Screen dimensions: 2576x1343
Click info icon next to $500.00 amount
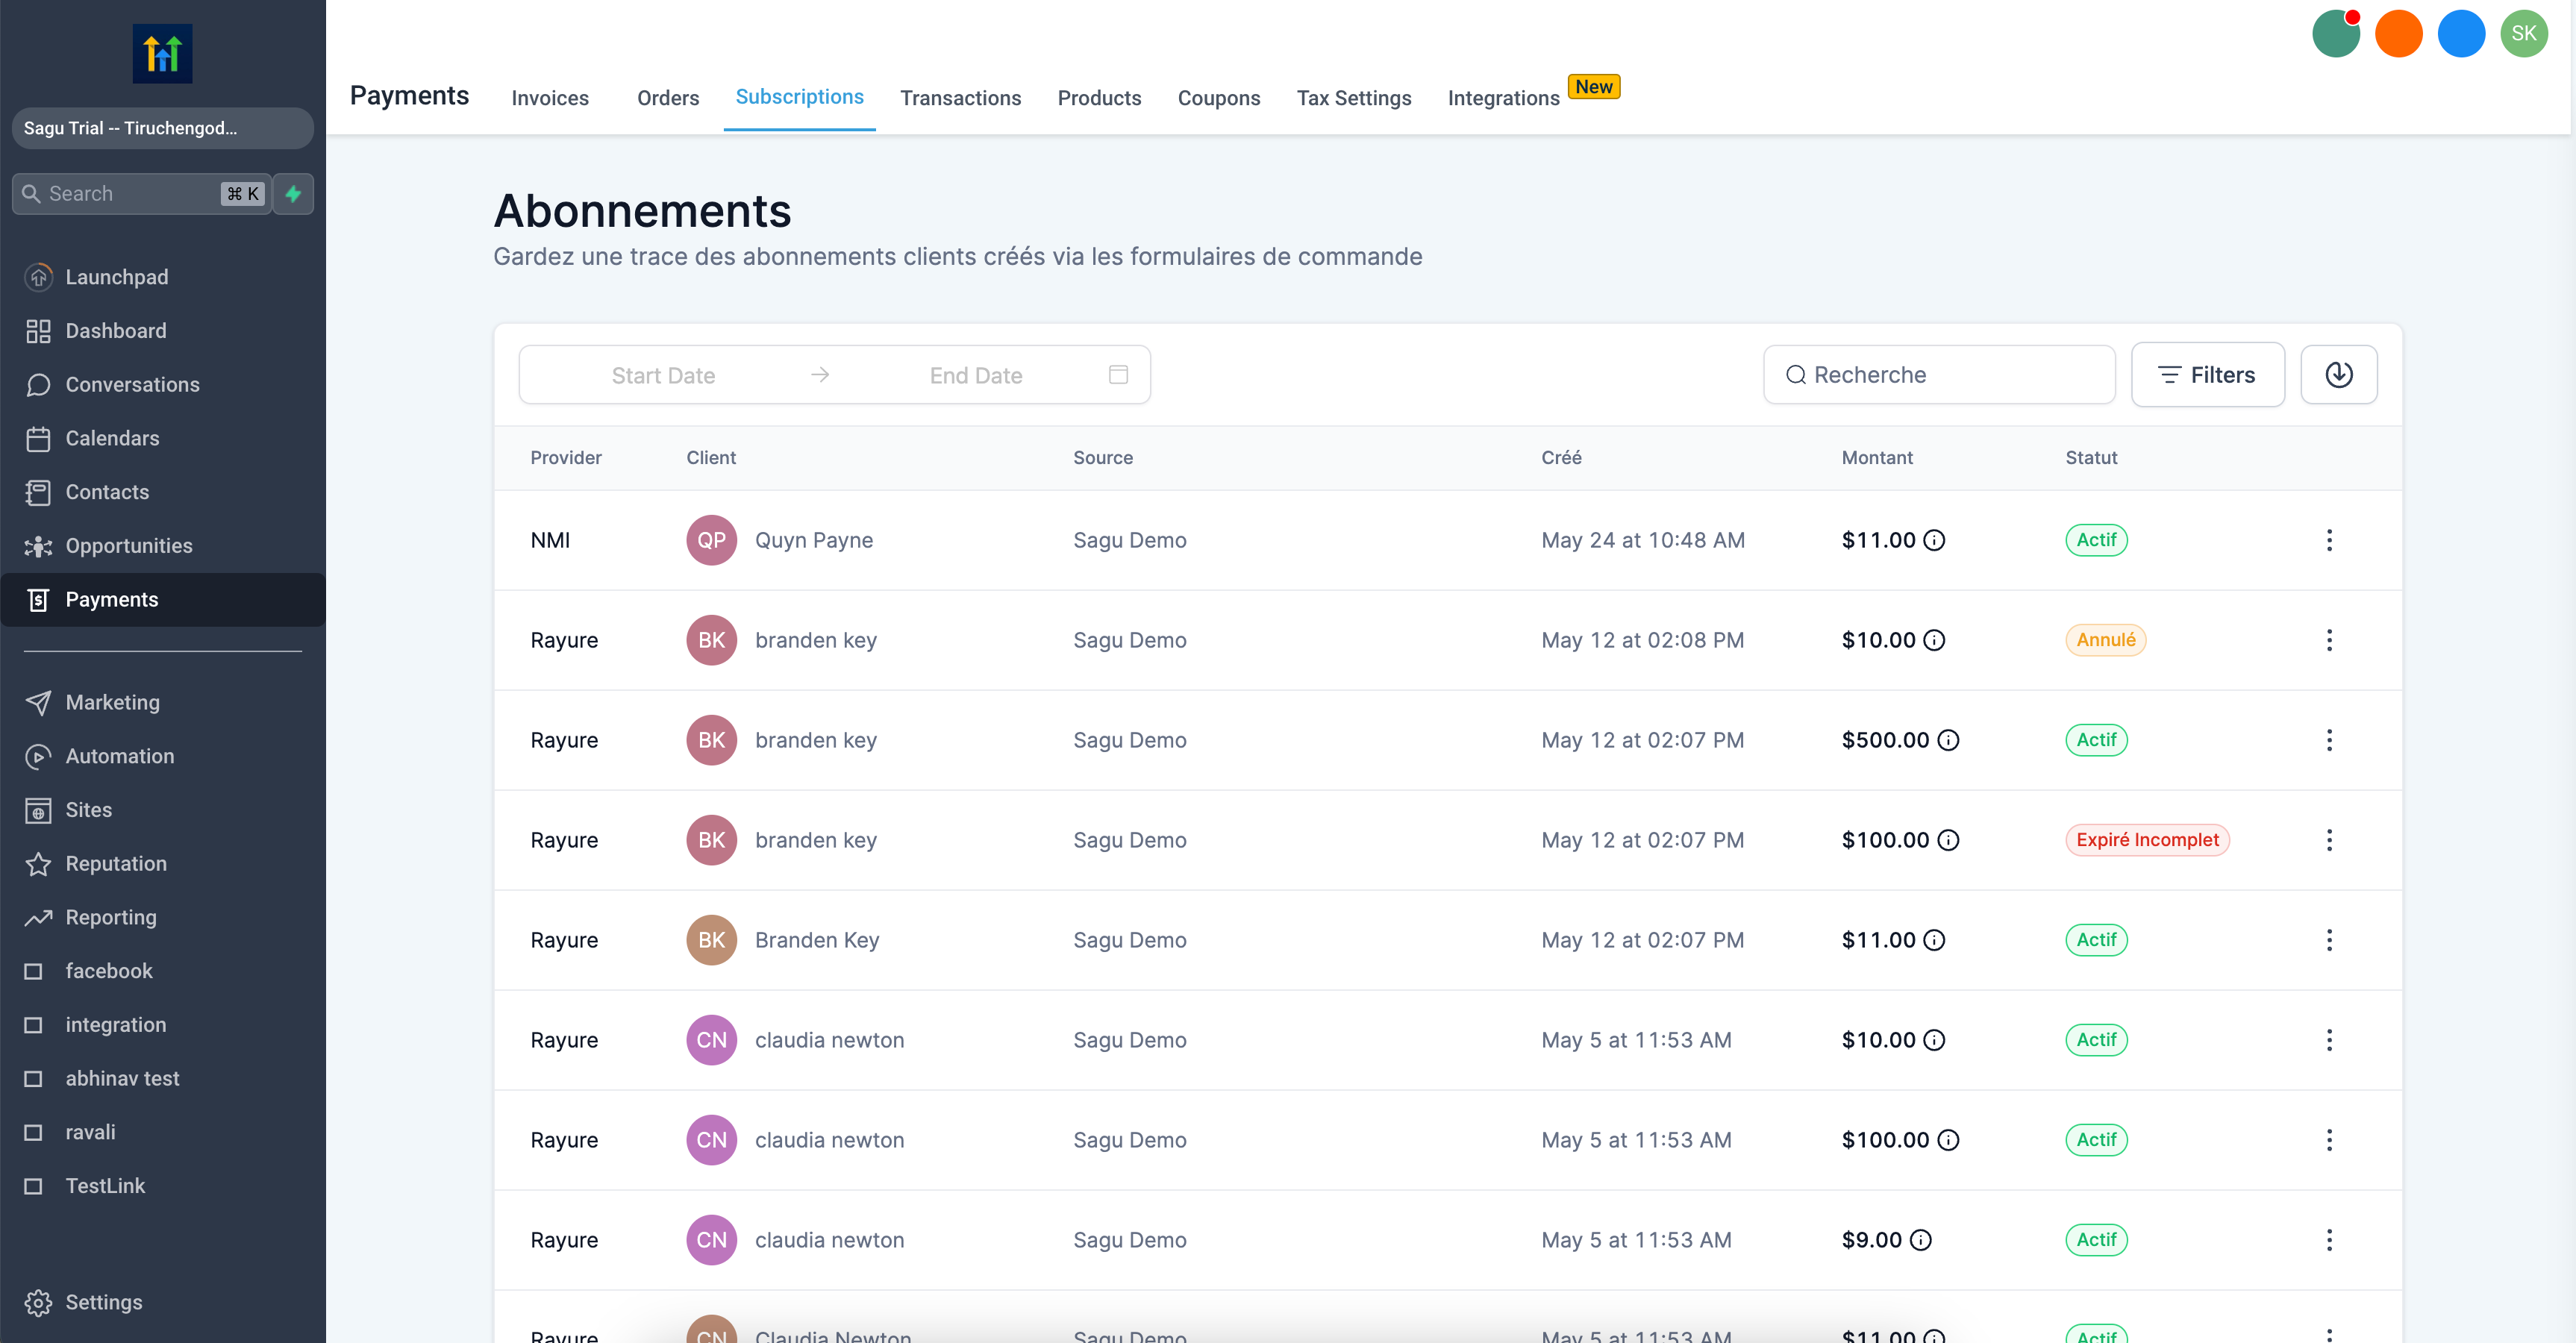(1948, 740)
